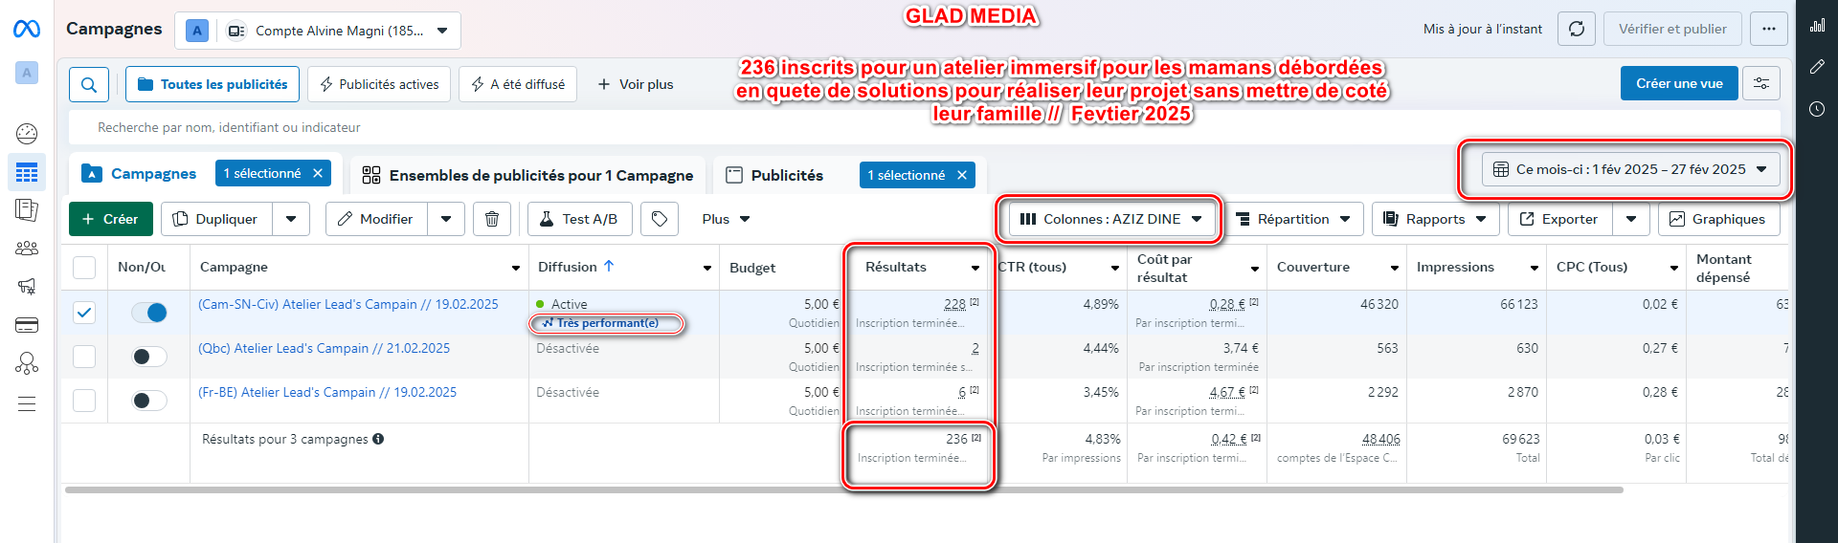Open the view filter settings sliders icon
Image resolution: width=1838 pixels, height=543 pixels.
[x=1761, y=83]
